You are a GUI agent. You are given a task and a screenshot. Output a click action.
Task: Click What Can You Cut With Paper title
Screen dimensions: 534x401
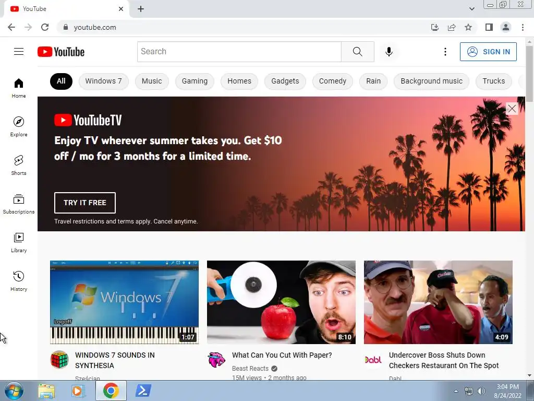point(282,355)
